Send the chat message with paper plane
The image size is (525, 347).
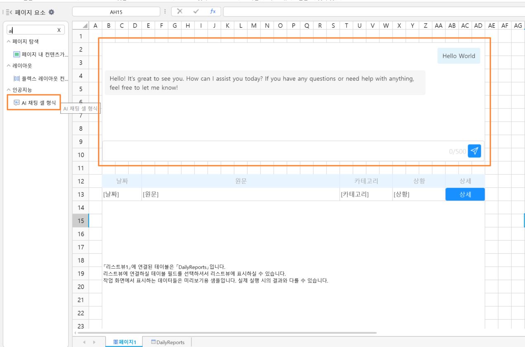click(474, 151)
